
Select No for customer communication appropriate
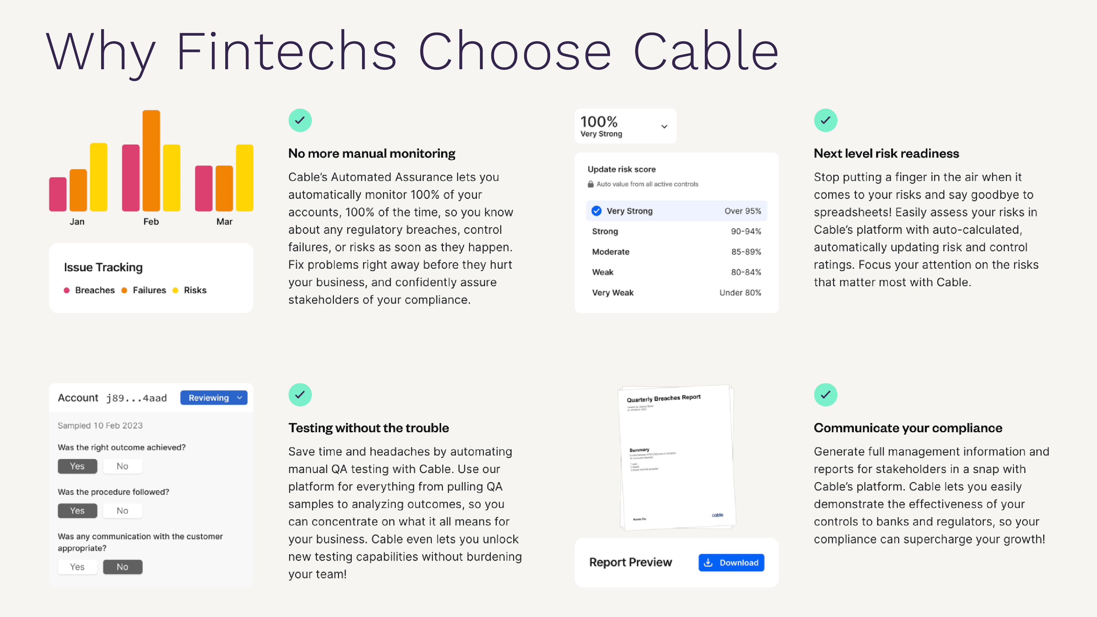coord(122,567)
